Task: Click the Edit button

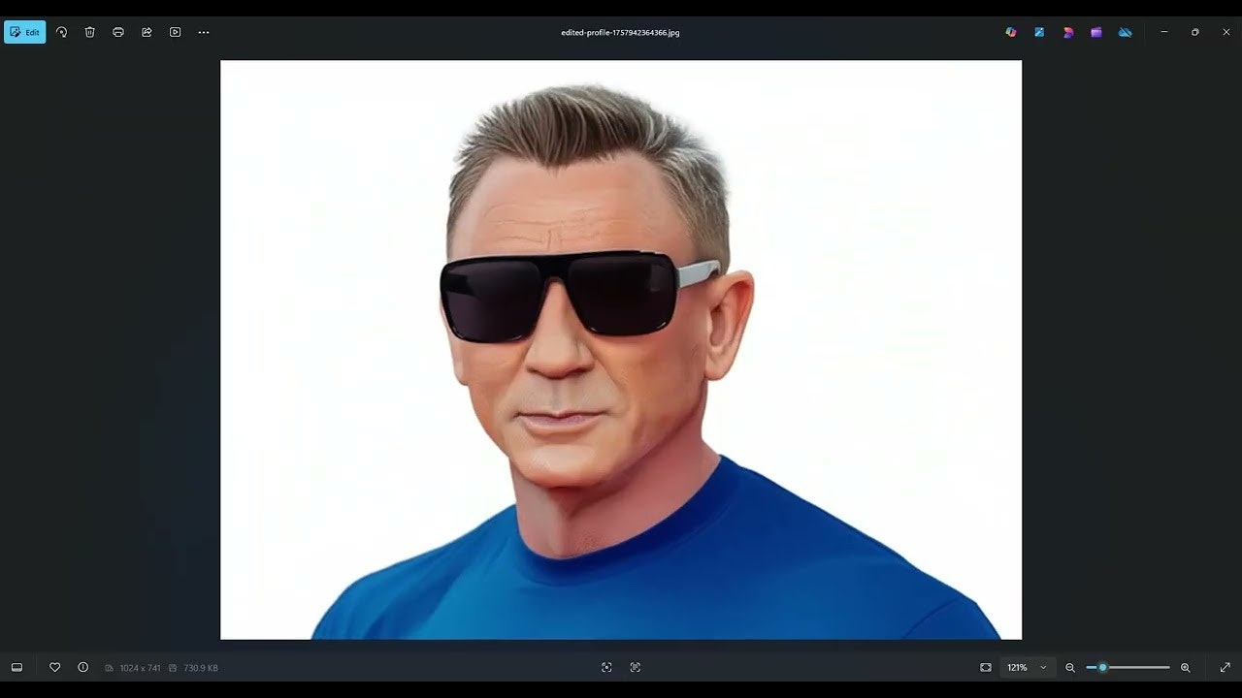Action: click(x=24, y=32)
